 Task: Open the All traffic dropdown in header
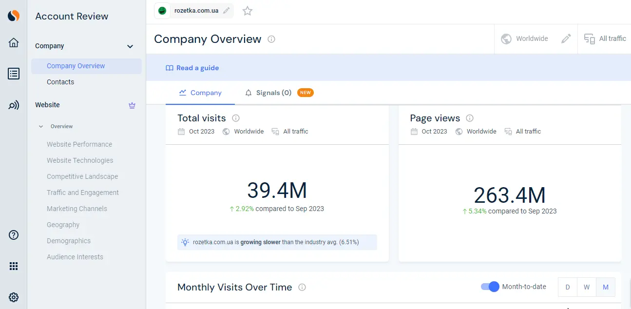605,39
